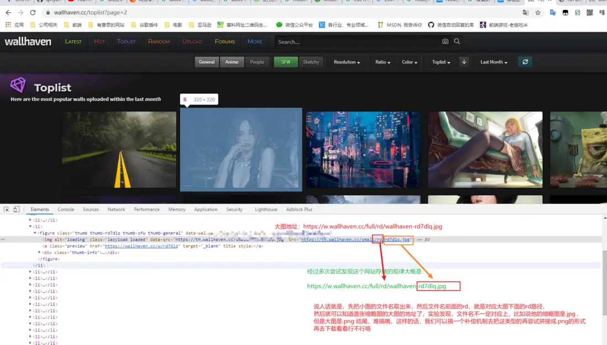Switch to the Performance tab
The height and width of the screenshot is (345, 607).
(146, 209)
